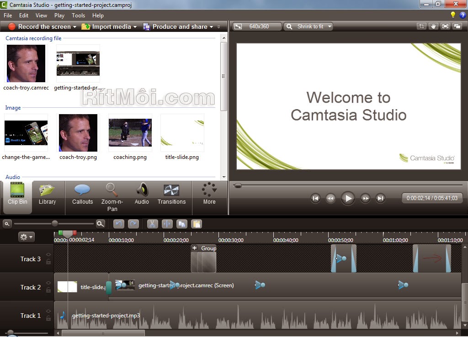Click the Copy icon in timeline toolbar

(182, 224)
